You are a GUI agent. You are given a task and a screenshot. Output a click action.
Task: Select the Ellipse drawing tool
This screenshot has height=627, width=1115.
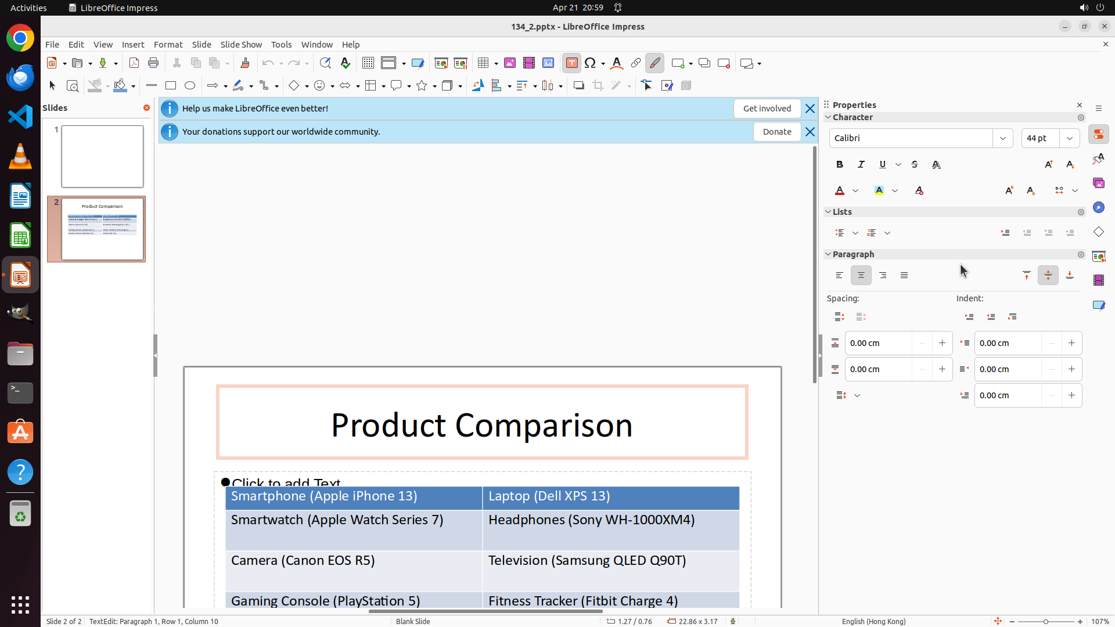click(190, 86)
